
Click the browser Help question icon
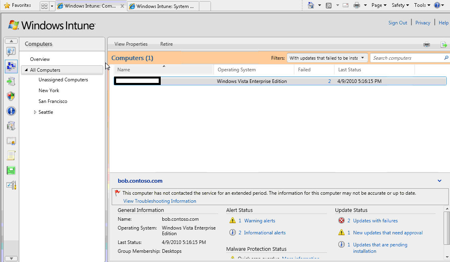click(437, 5)
